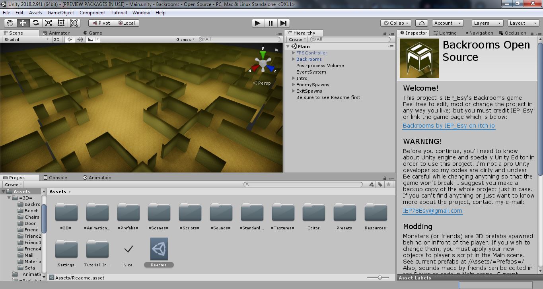
Task: Expand the Backrooms object
Action: (x=294, y=59)
